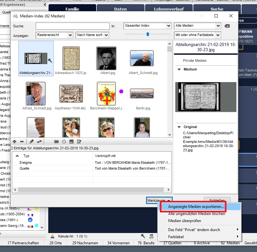Click the merge arrows icon in toolbar

(40, 141)
